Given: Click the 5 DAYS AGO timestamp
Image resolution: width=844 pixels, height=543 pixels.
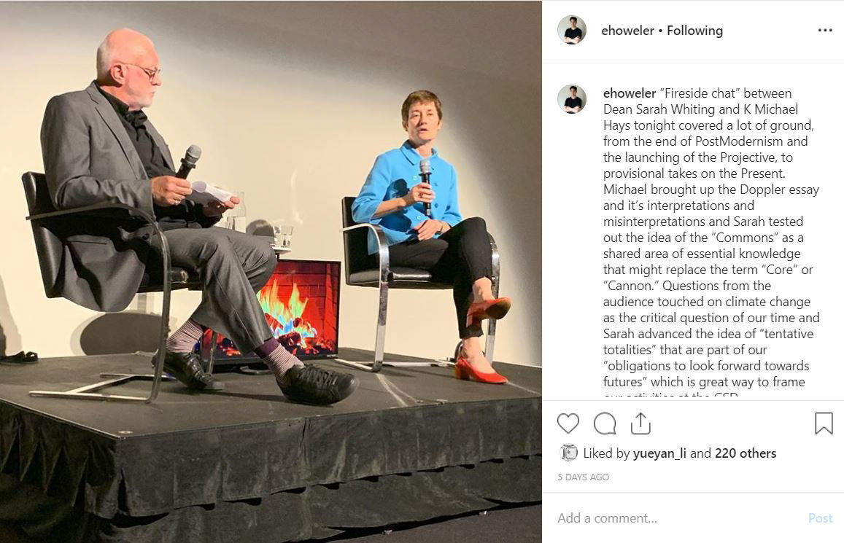Looking at the screenshot, I should click(584, 477).
